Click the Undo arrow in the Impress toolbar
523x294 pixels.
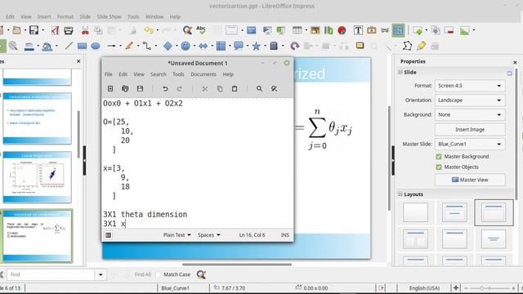point(149,30)
